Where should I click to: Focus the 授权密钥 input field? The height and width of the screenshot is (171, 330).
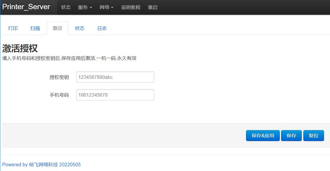click(x=115, y=77)
